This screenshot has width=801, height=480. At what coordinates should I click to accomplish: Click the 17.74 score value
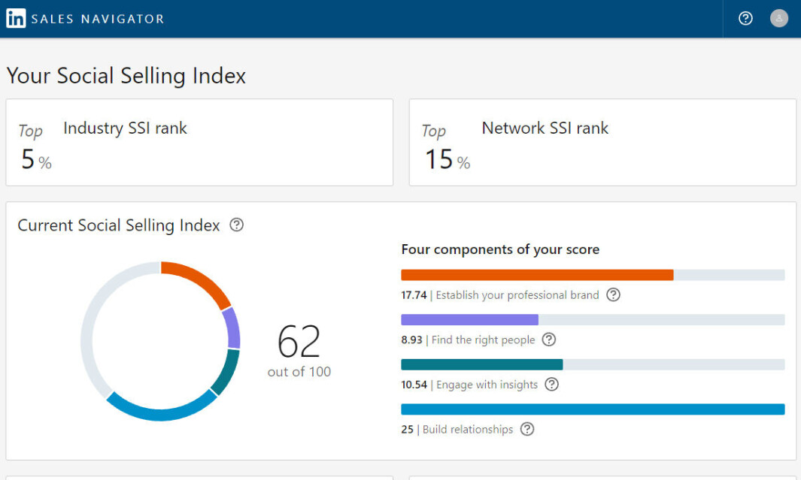[414, 294]
